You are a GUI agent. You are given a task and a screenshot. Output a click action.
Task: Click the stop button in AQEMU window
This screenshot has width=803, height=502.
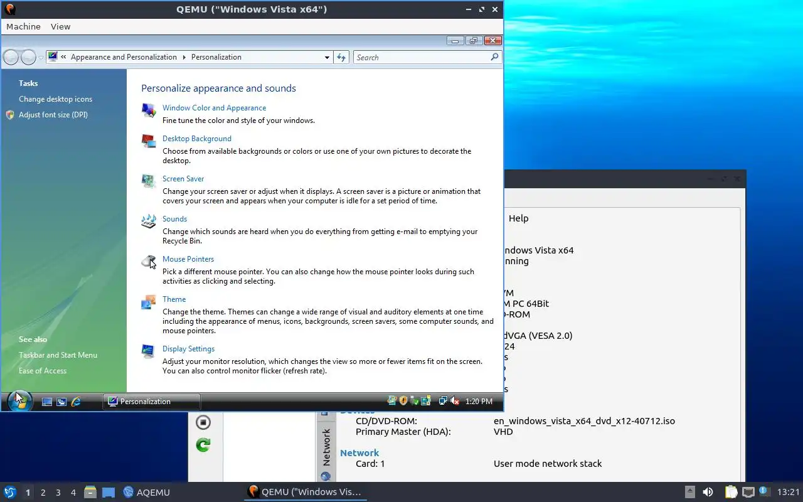pos(203,422)
